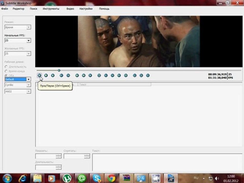Open the Помощь menu
The width and height of the screenshot is (244, 183).
(x=104, y=9)
